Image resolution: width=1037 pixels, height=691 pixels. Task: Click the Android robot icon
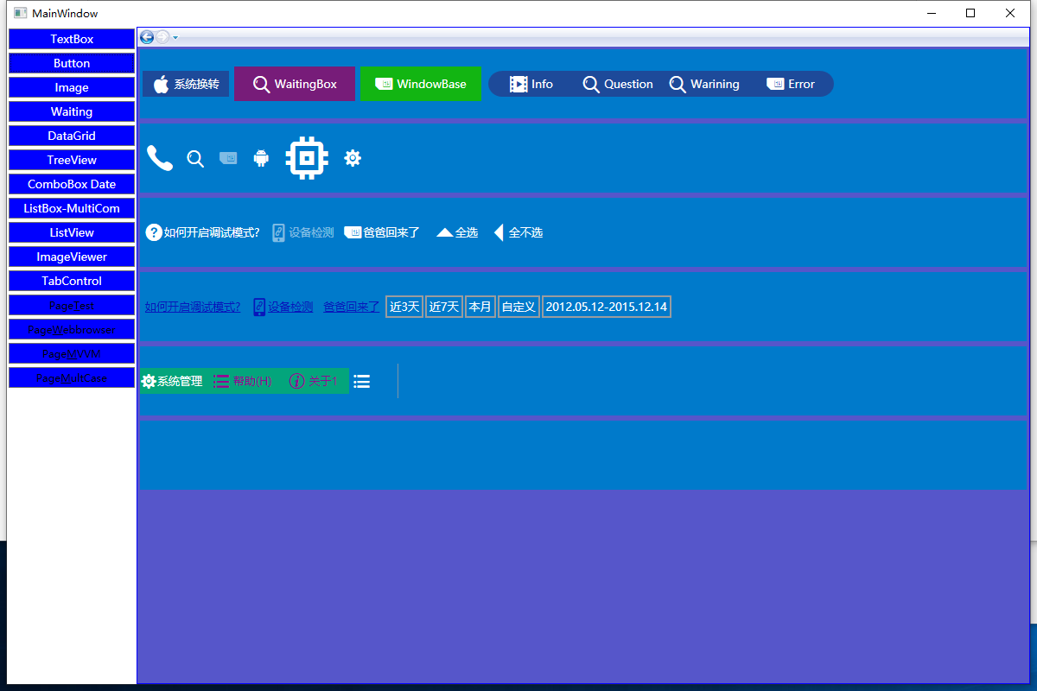tap(261, 158)
